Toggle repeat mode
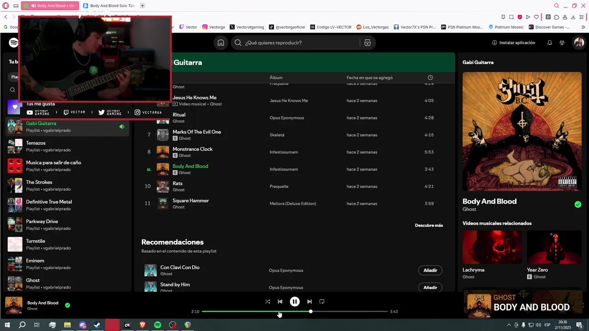 pos(322,302)
